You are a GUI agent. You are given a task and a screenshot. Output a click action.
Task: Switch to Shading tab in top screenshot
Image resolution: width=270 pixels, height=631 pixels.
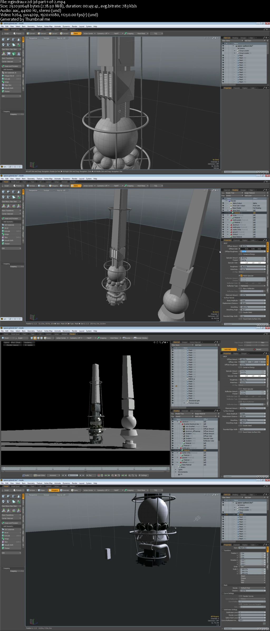click(235, 38)
